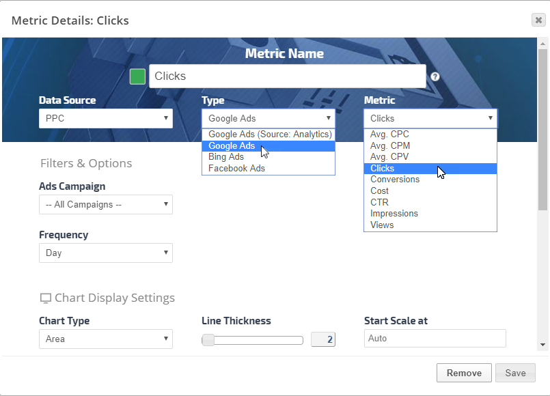Select CTR from the Metric list
Image resolution: width=550 pixels, height=396 pixels.
[x=379, y=202]
